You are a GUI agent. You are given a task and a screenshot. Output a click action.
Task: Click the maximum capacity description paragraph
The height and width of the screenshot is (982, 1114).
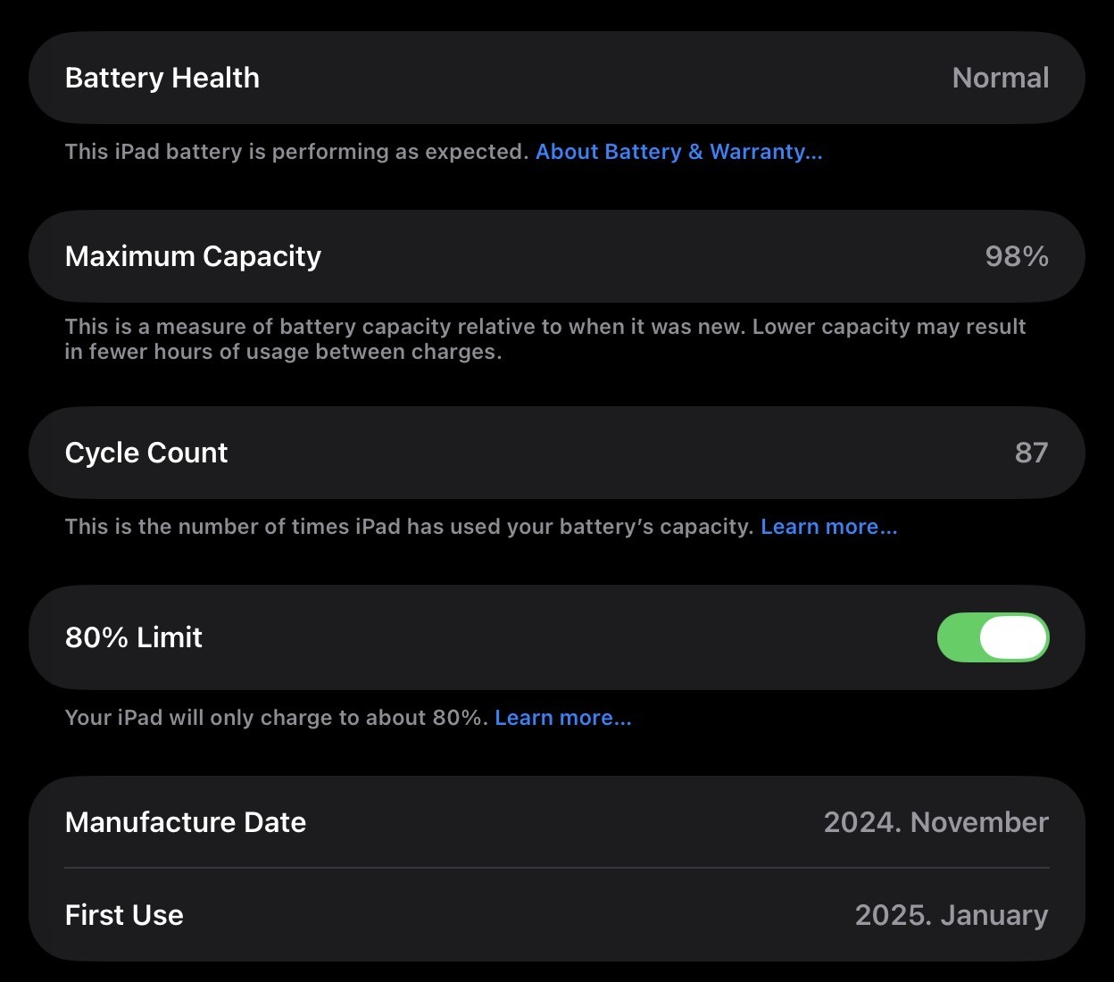pos(545,339)
